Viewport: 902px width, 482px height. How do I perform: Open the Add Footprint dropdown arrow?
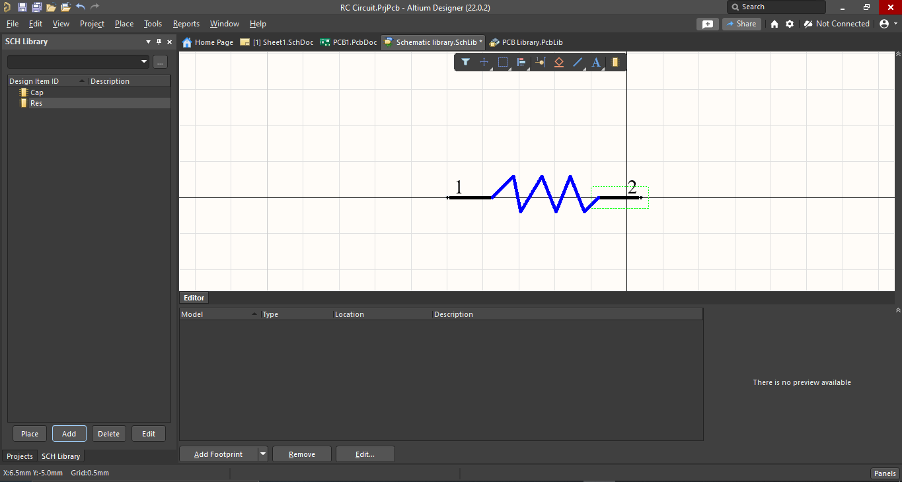(263, 454)
